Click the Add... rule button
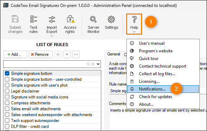 click(15, 54)
